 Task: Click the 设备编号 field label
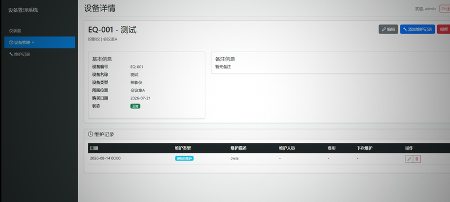click(100, 67)
